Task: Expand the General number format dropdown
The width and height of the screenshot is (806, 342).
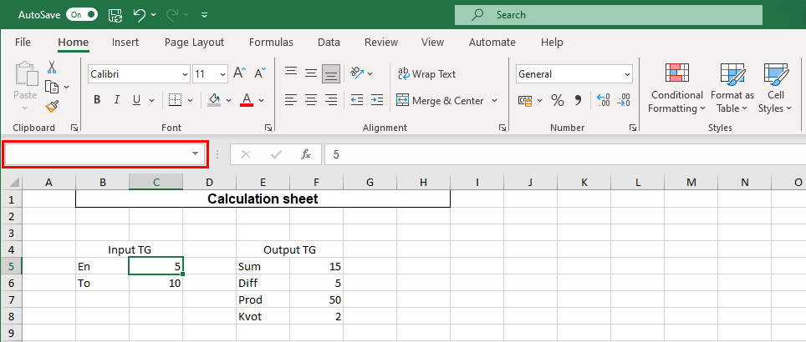Action: [627, 74]
